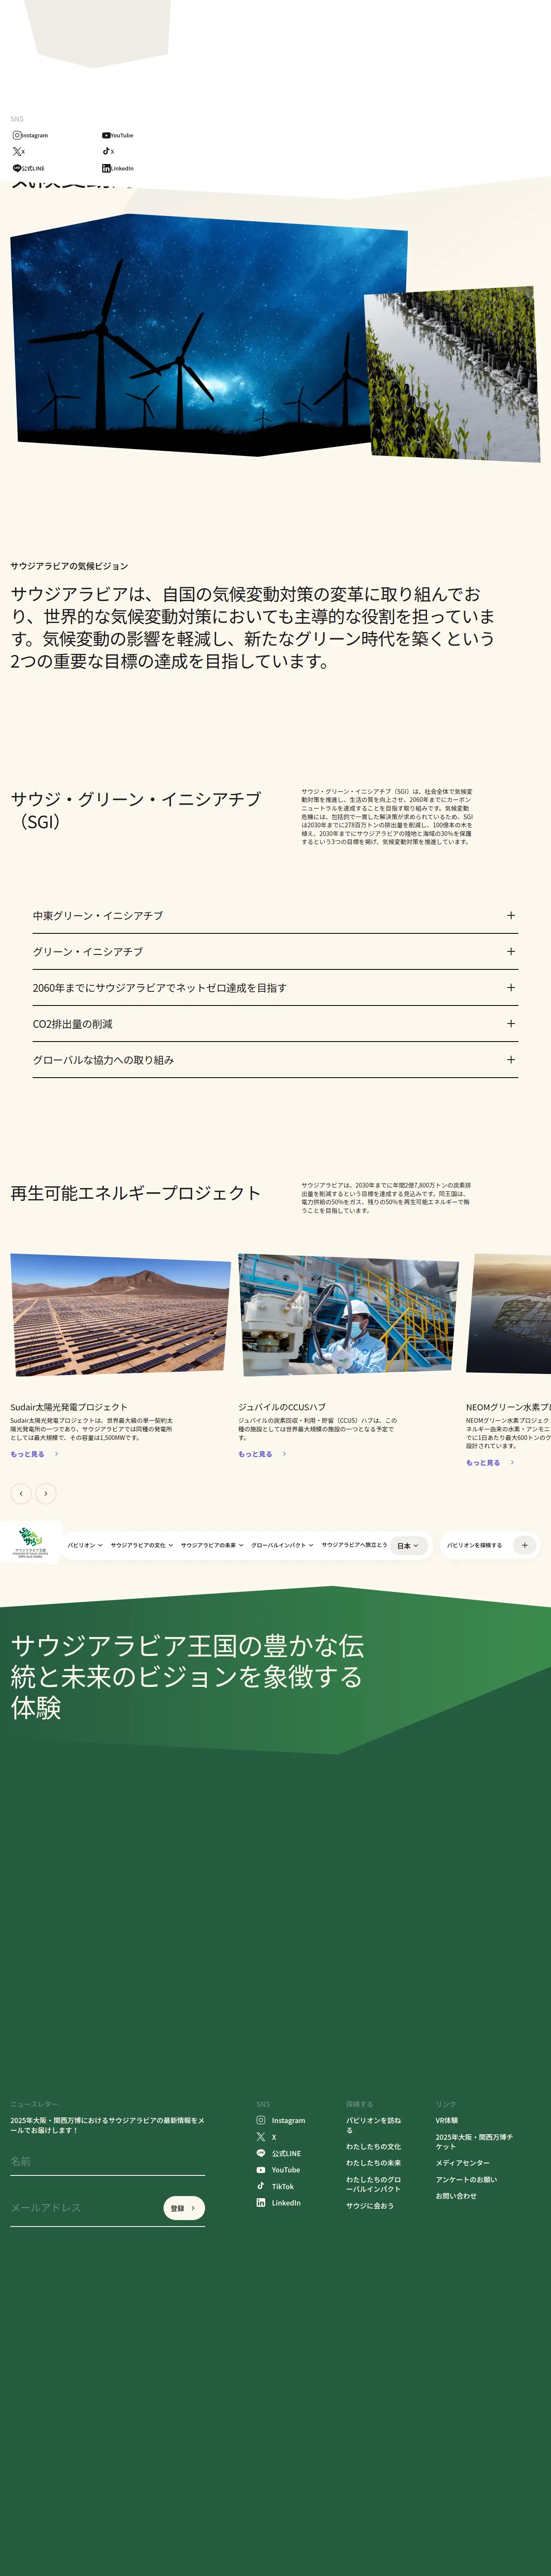Expand the 中東グリーン・イニシアチブ accordion
The width and height of the screenshot is (551, 2576).
(x=275, y=915)
